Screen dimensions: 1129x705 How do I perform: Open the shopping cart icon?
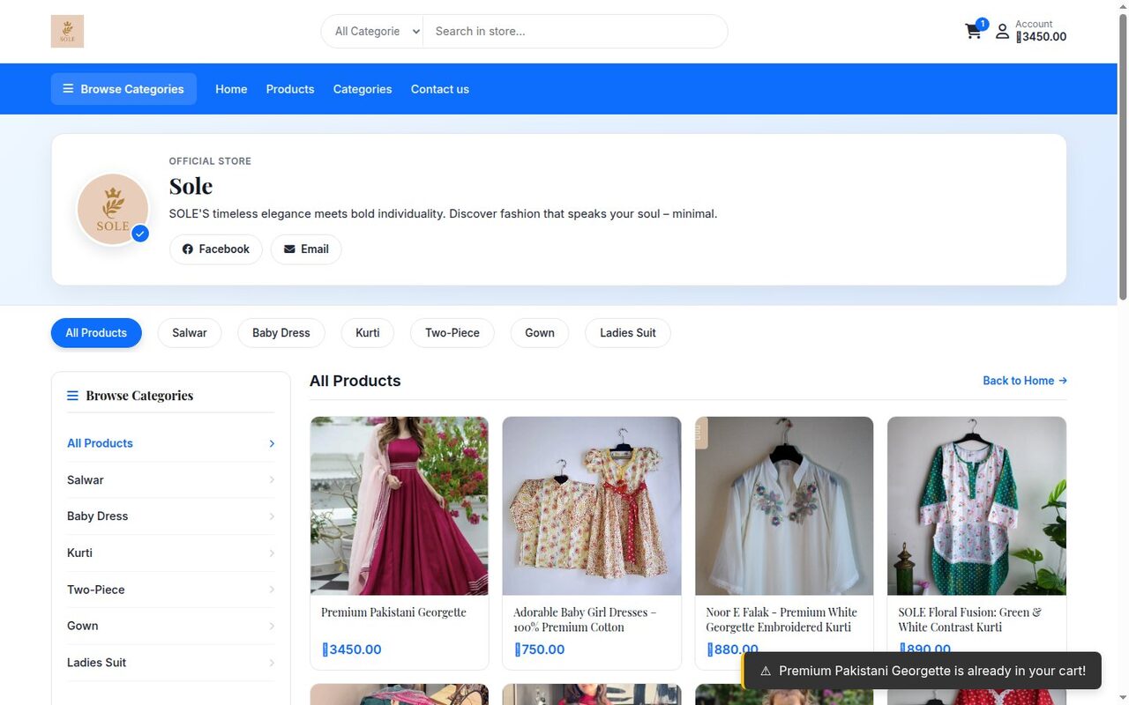[x=973, y=32]
